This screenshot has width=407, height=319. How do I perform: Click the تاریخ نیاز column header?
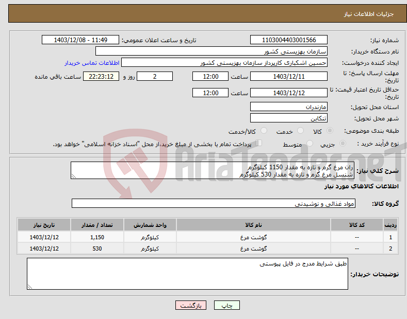coord(44,225)
